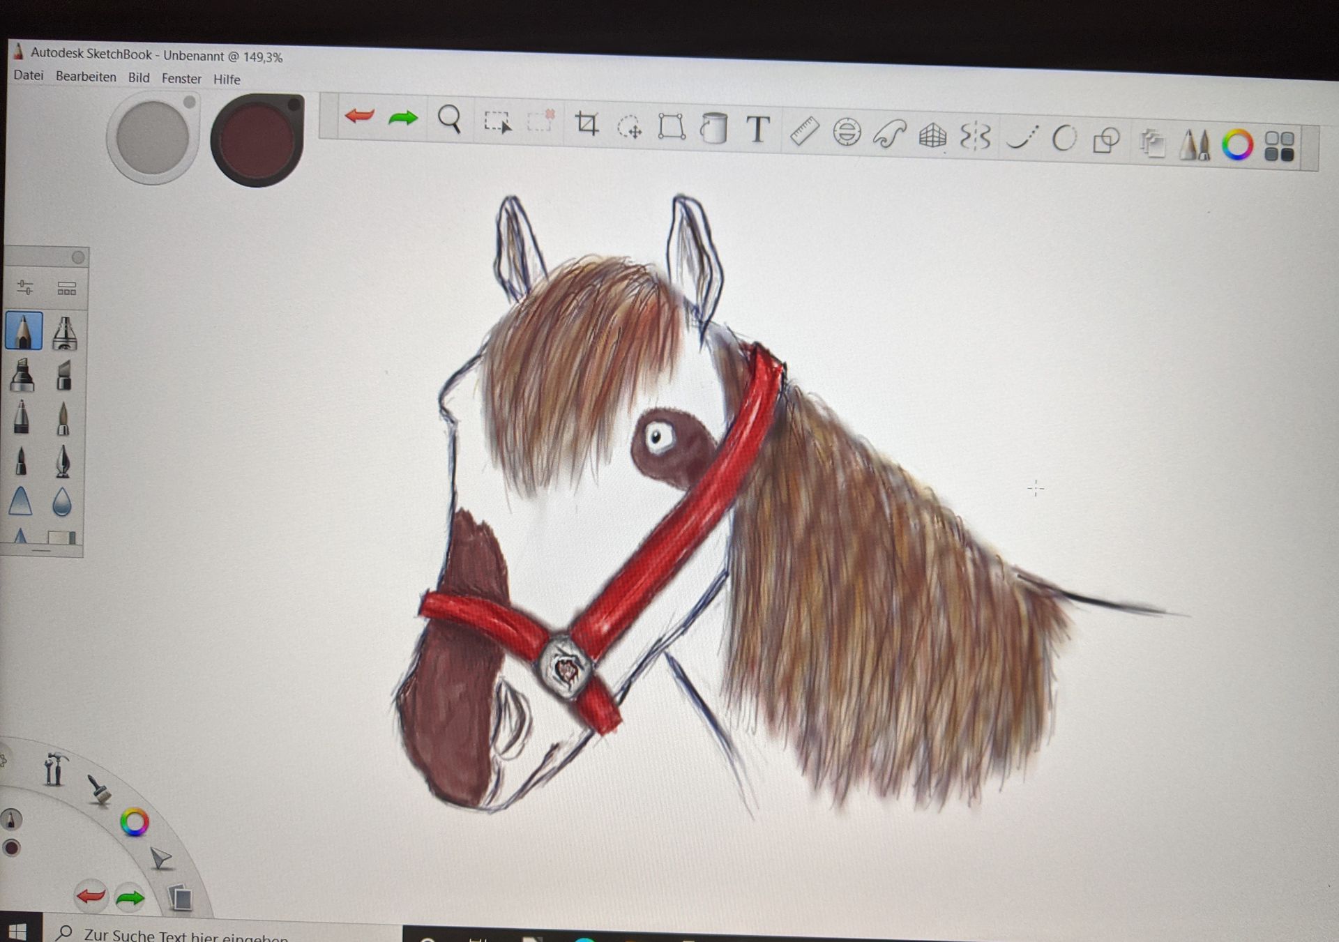Open the lagoon color wheel icon
The image size is (1339, 942).
135,823
